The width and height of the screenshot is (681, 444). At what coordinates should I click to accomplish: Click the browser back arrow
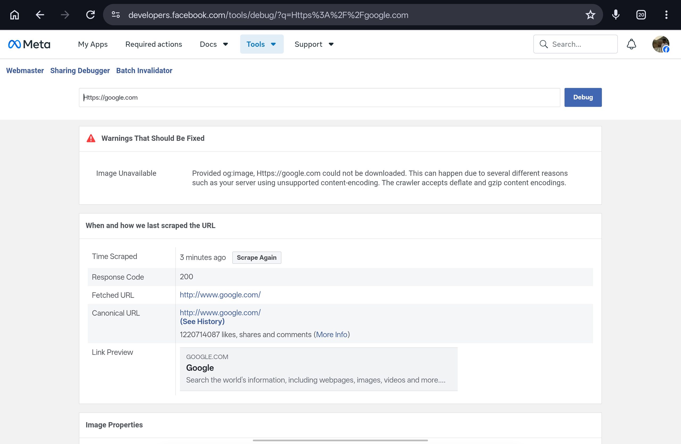(x=40, y=15)
